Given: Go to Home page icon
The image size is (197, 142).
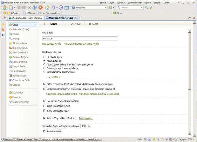Looking at the screenshot, I should tap(47, 8).
